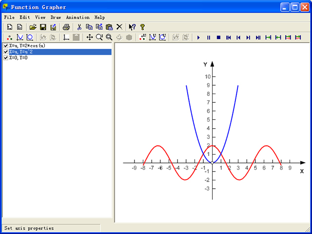Click the last green-red arrows playback mode icon
The height and width of the screenshot is (234, 312).
pos(298,37)
